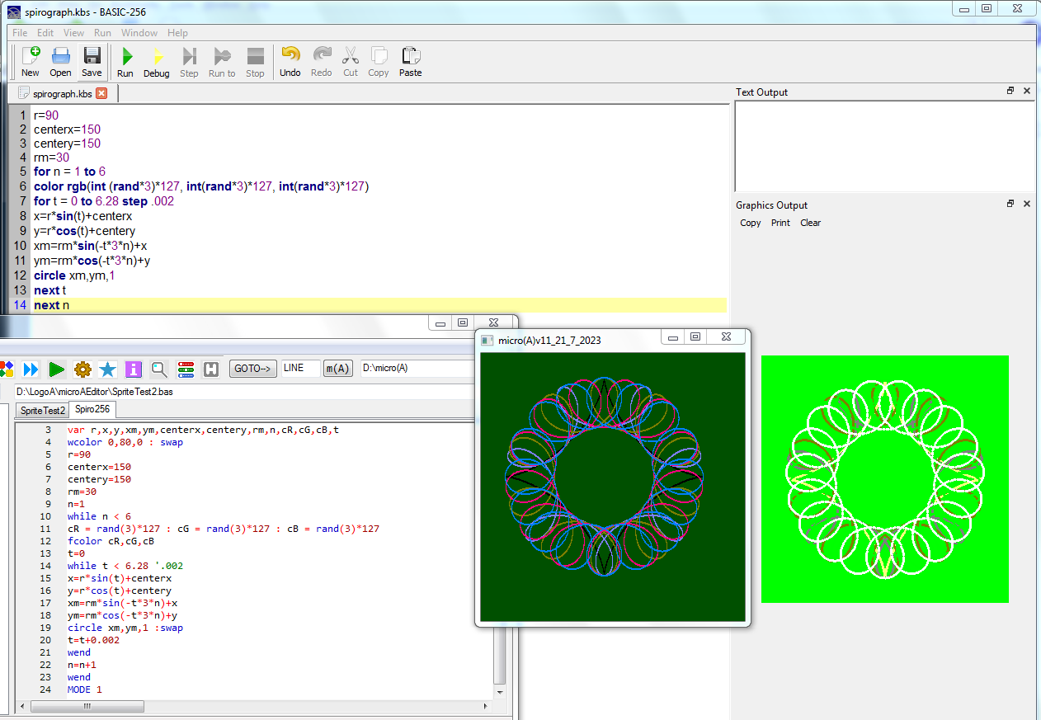The width and height of the screenshot is (1041, 720).
Task: Click green play icon in micro(A) editor
Action: point(57,369)
